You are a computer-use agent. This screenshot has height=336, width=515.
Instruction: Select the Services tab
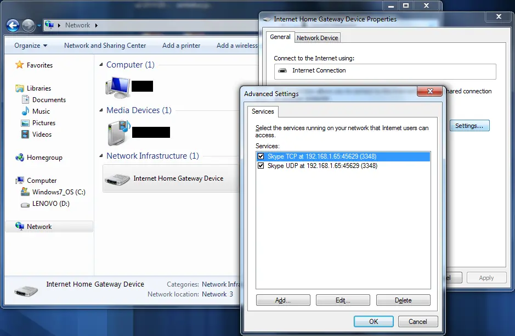pos(263,111)
